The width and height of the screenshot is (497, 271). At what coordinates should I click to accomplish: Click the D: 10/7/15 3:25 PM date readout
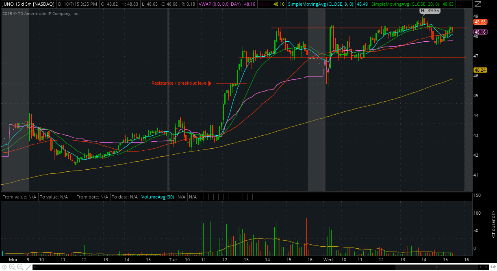tap(78, 4)
